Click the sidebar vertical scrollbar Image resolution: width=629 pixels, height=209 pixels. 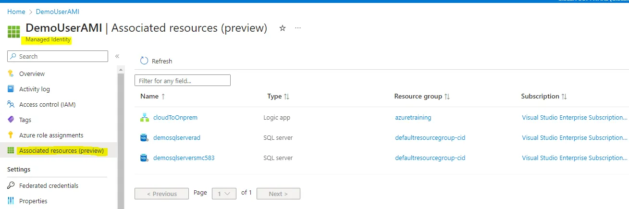[121, 139]
